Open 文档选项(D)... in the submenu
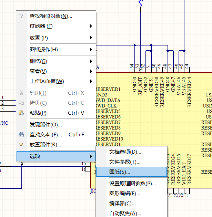The width and height of the screenshot is (212, 217). coord(131,152)
